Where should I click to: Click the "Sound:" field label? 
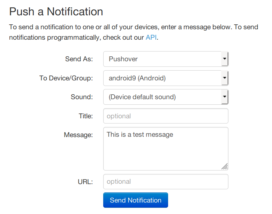coord(82,97)
